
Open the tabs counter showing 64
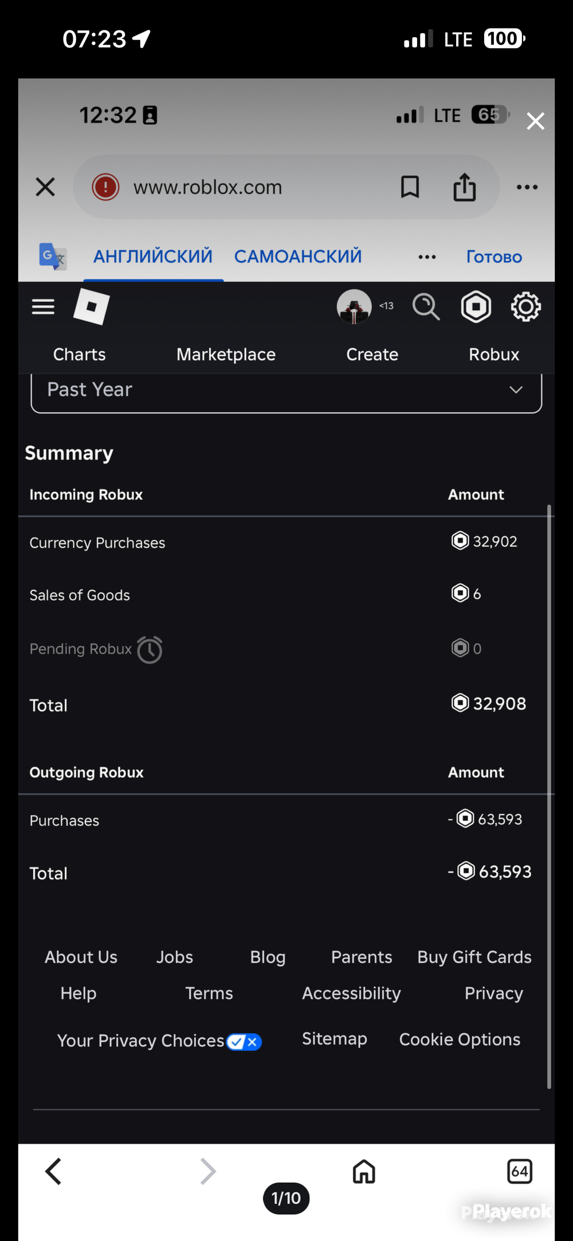click(520, 1171)
